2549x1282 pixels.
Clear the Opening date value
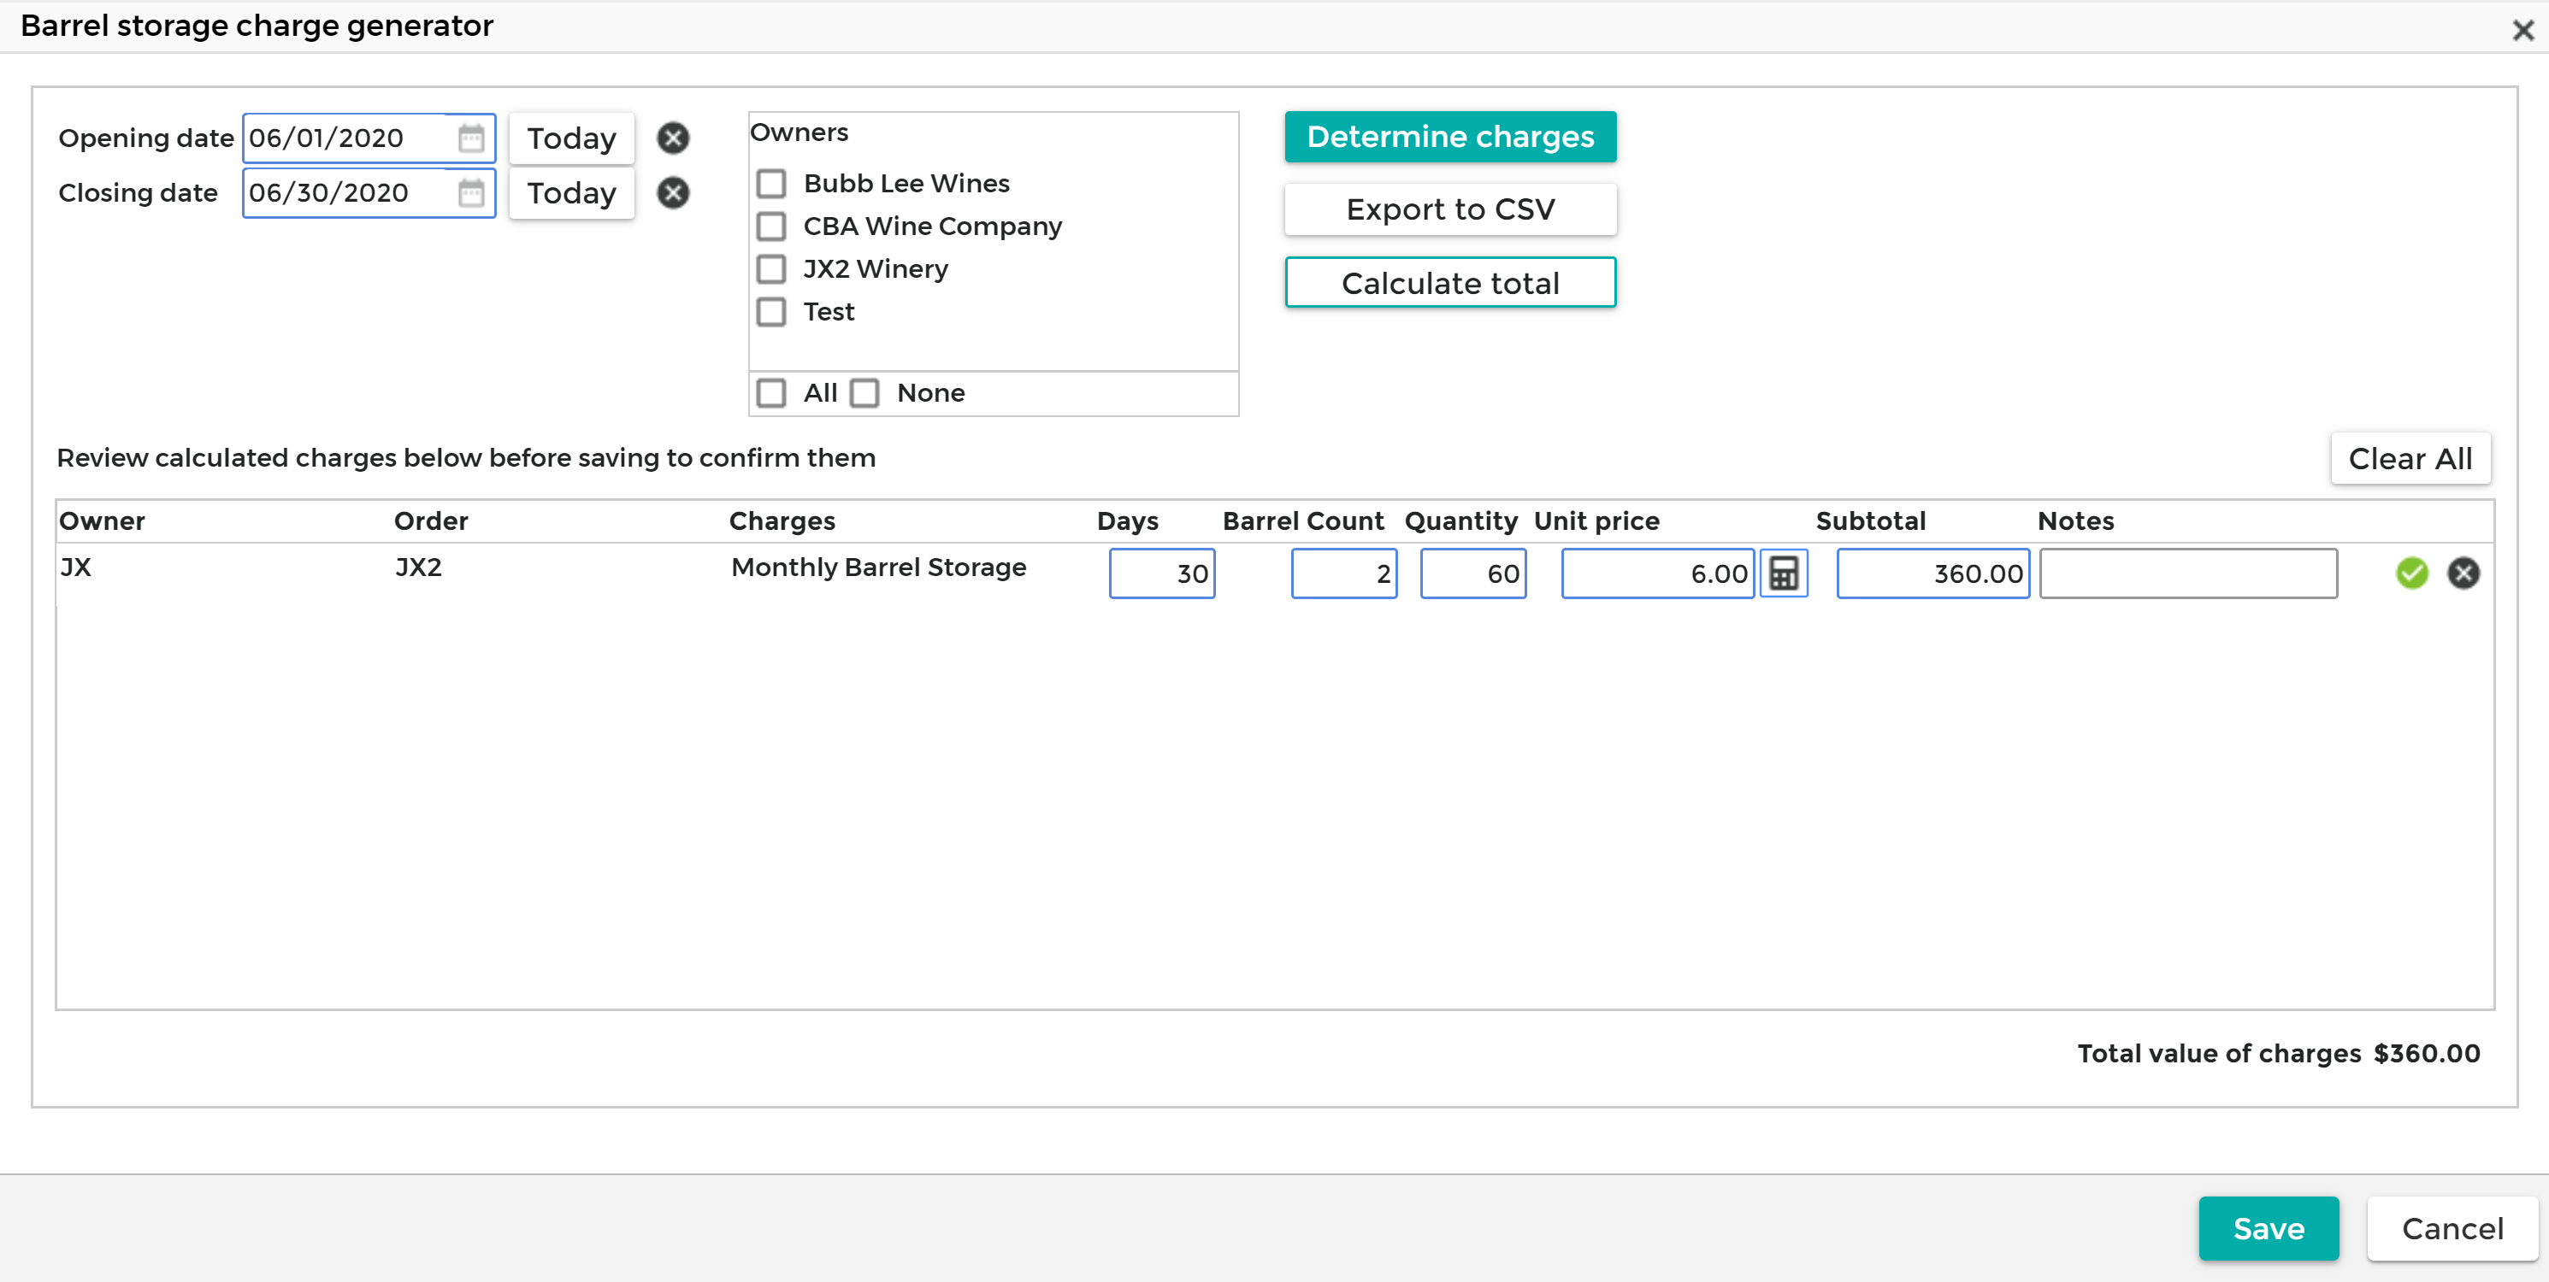[673, 138]
